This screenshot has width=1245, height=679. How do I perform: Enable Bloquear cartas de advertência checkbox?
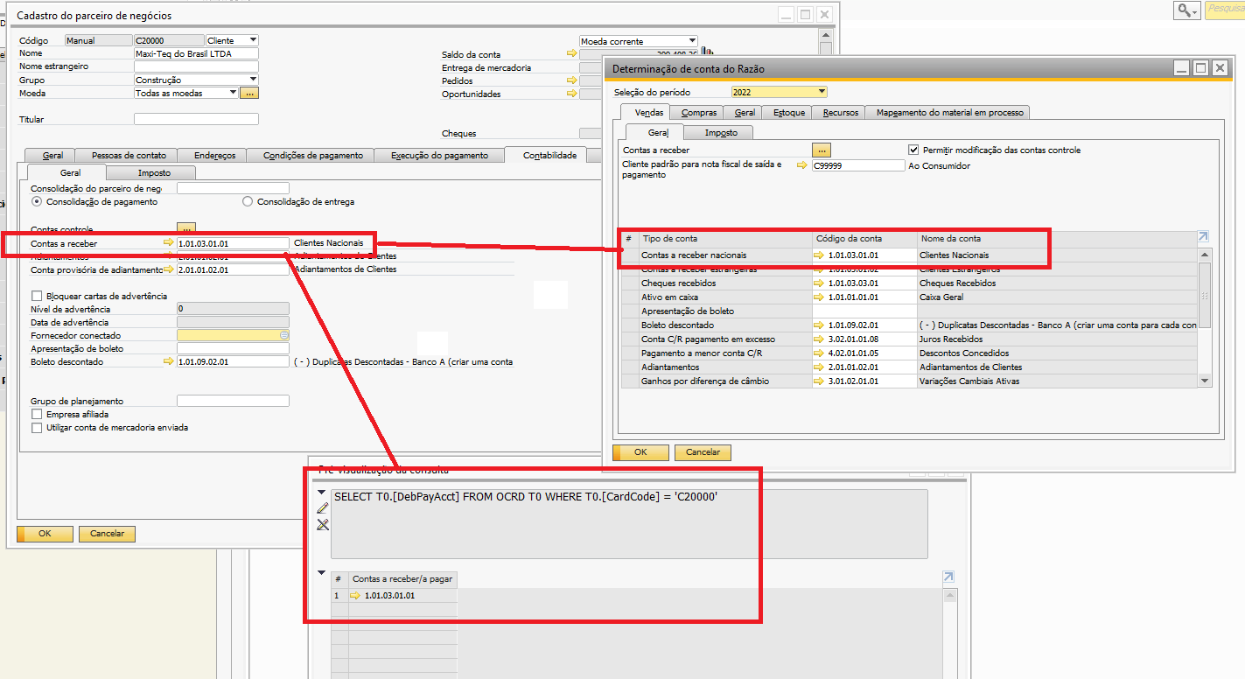(x=37, y=296)
